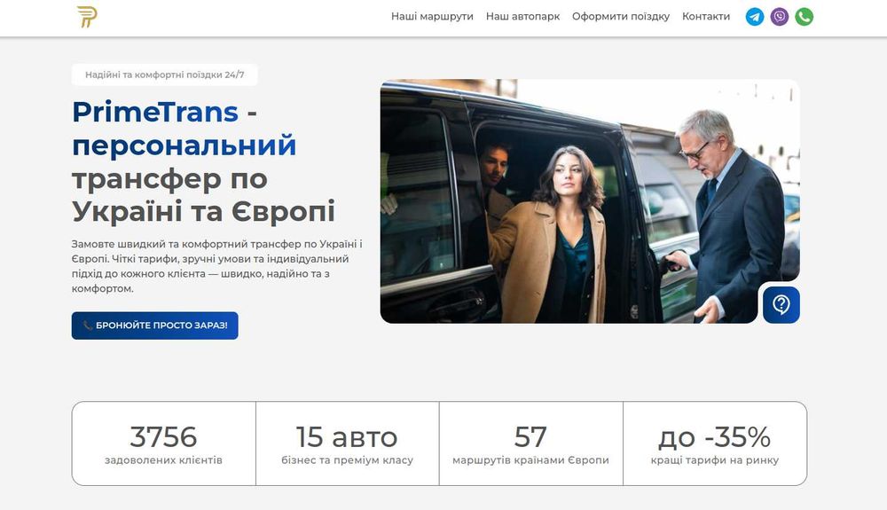Select Оформити поїздку in navigation
The image size is (887, 510).
[621, 16]
